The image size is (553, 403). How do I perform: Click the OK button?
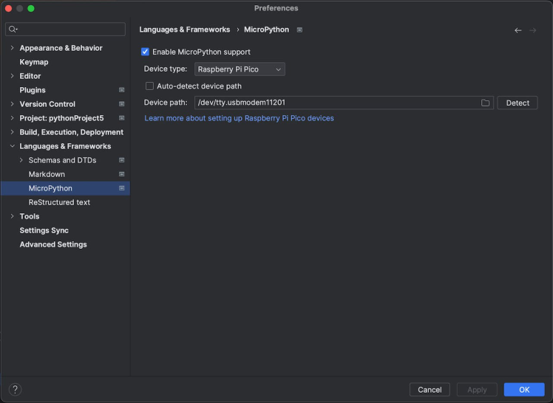point(523,390)
